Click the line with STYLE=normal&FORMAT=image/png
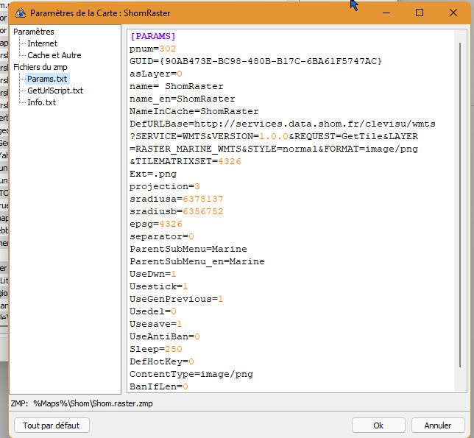Screen dimensions: 474x438 click(x=274, y=149)
